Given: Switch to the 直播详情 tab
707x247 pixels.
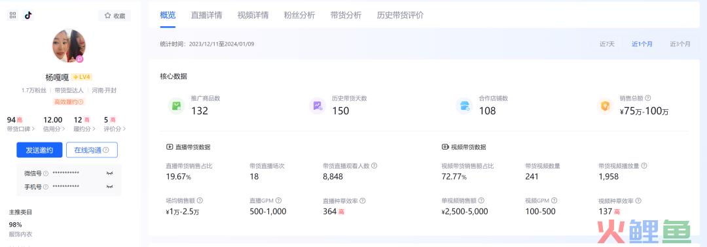Looking at the screenshot, I should (206, 15).
